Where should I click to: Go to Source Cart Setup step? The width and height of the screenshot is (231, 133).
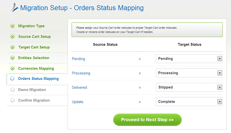coord(34,36)
